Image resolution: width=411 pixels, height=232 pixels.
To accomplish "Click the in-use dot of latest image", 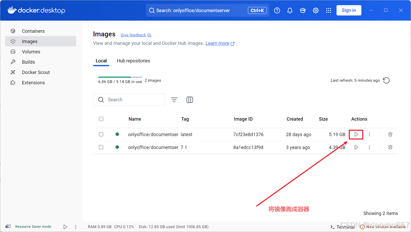I will (x=117, y=134).
